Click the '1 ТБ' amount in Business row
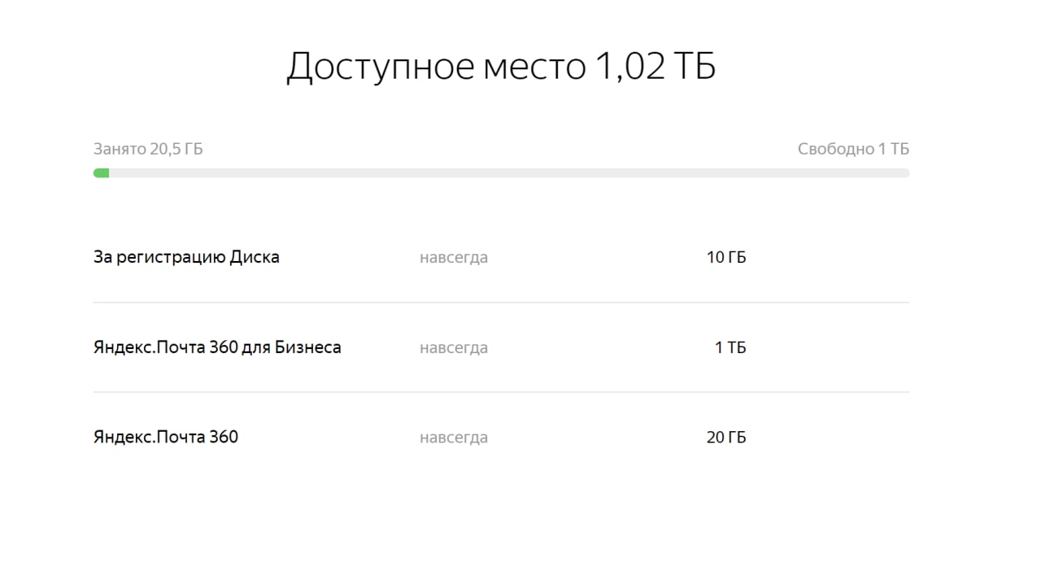The width and height of the screenshot is (1041, 571). coord(730,348)
